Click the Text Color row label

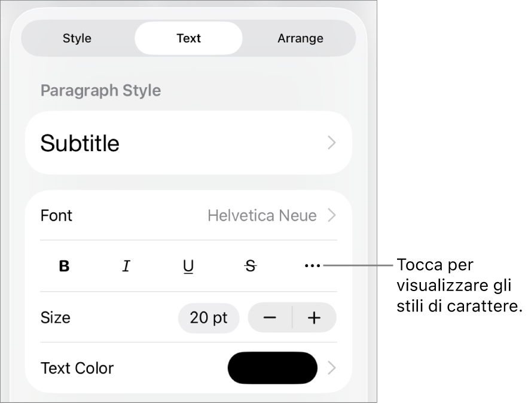pyautogui.click(x=77, y=368)
